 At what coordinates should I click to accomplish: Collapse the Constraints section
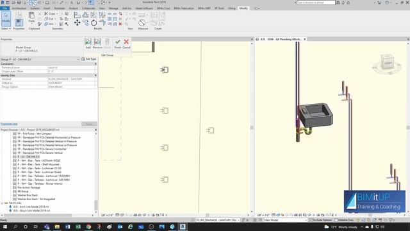95,64
